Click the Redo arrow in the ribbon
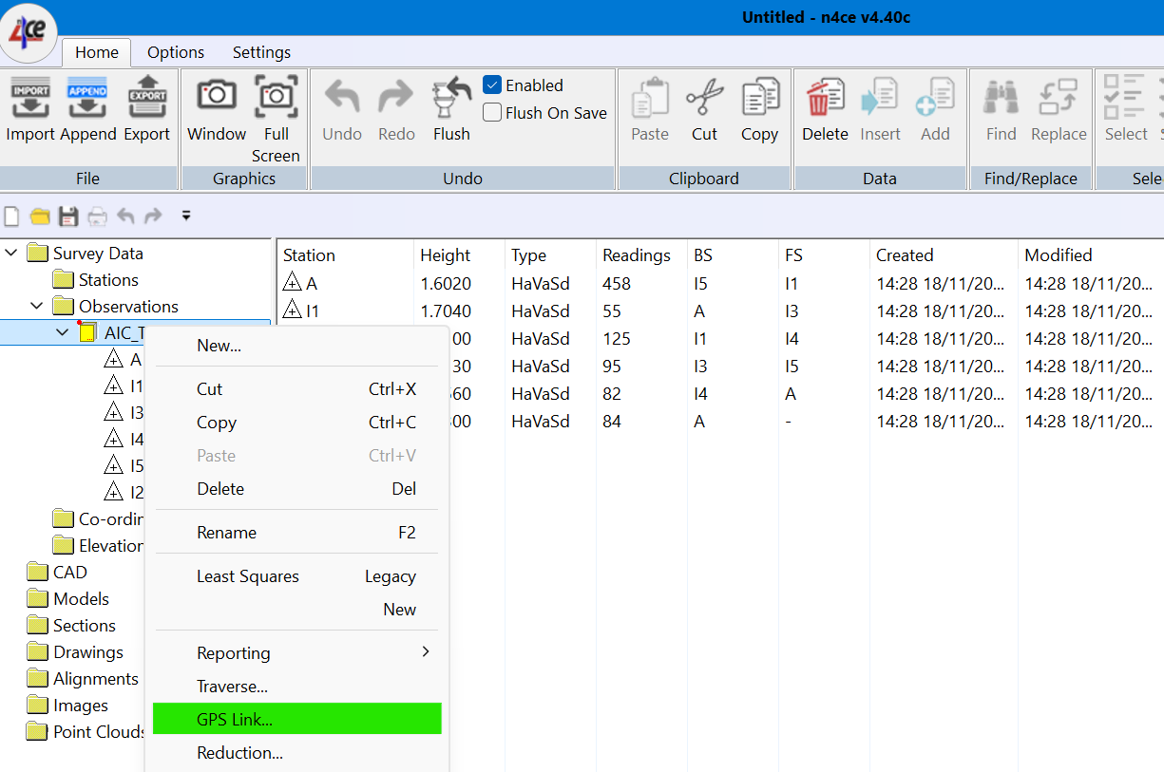The width and height of the screenshot is (1164, 772). [x=396, y=96]
